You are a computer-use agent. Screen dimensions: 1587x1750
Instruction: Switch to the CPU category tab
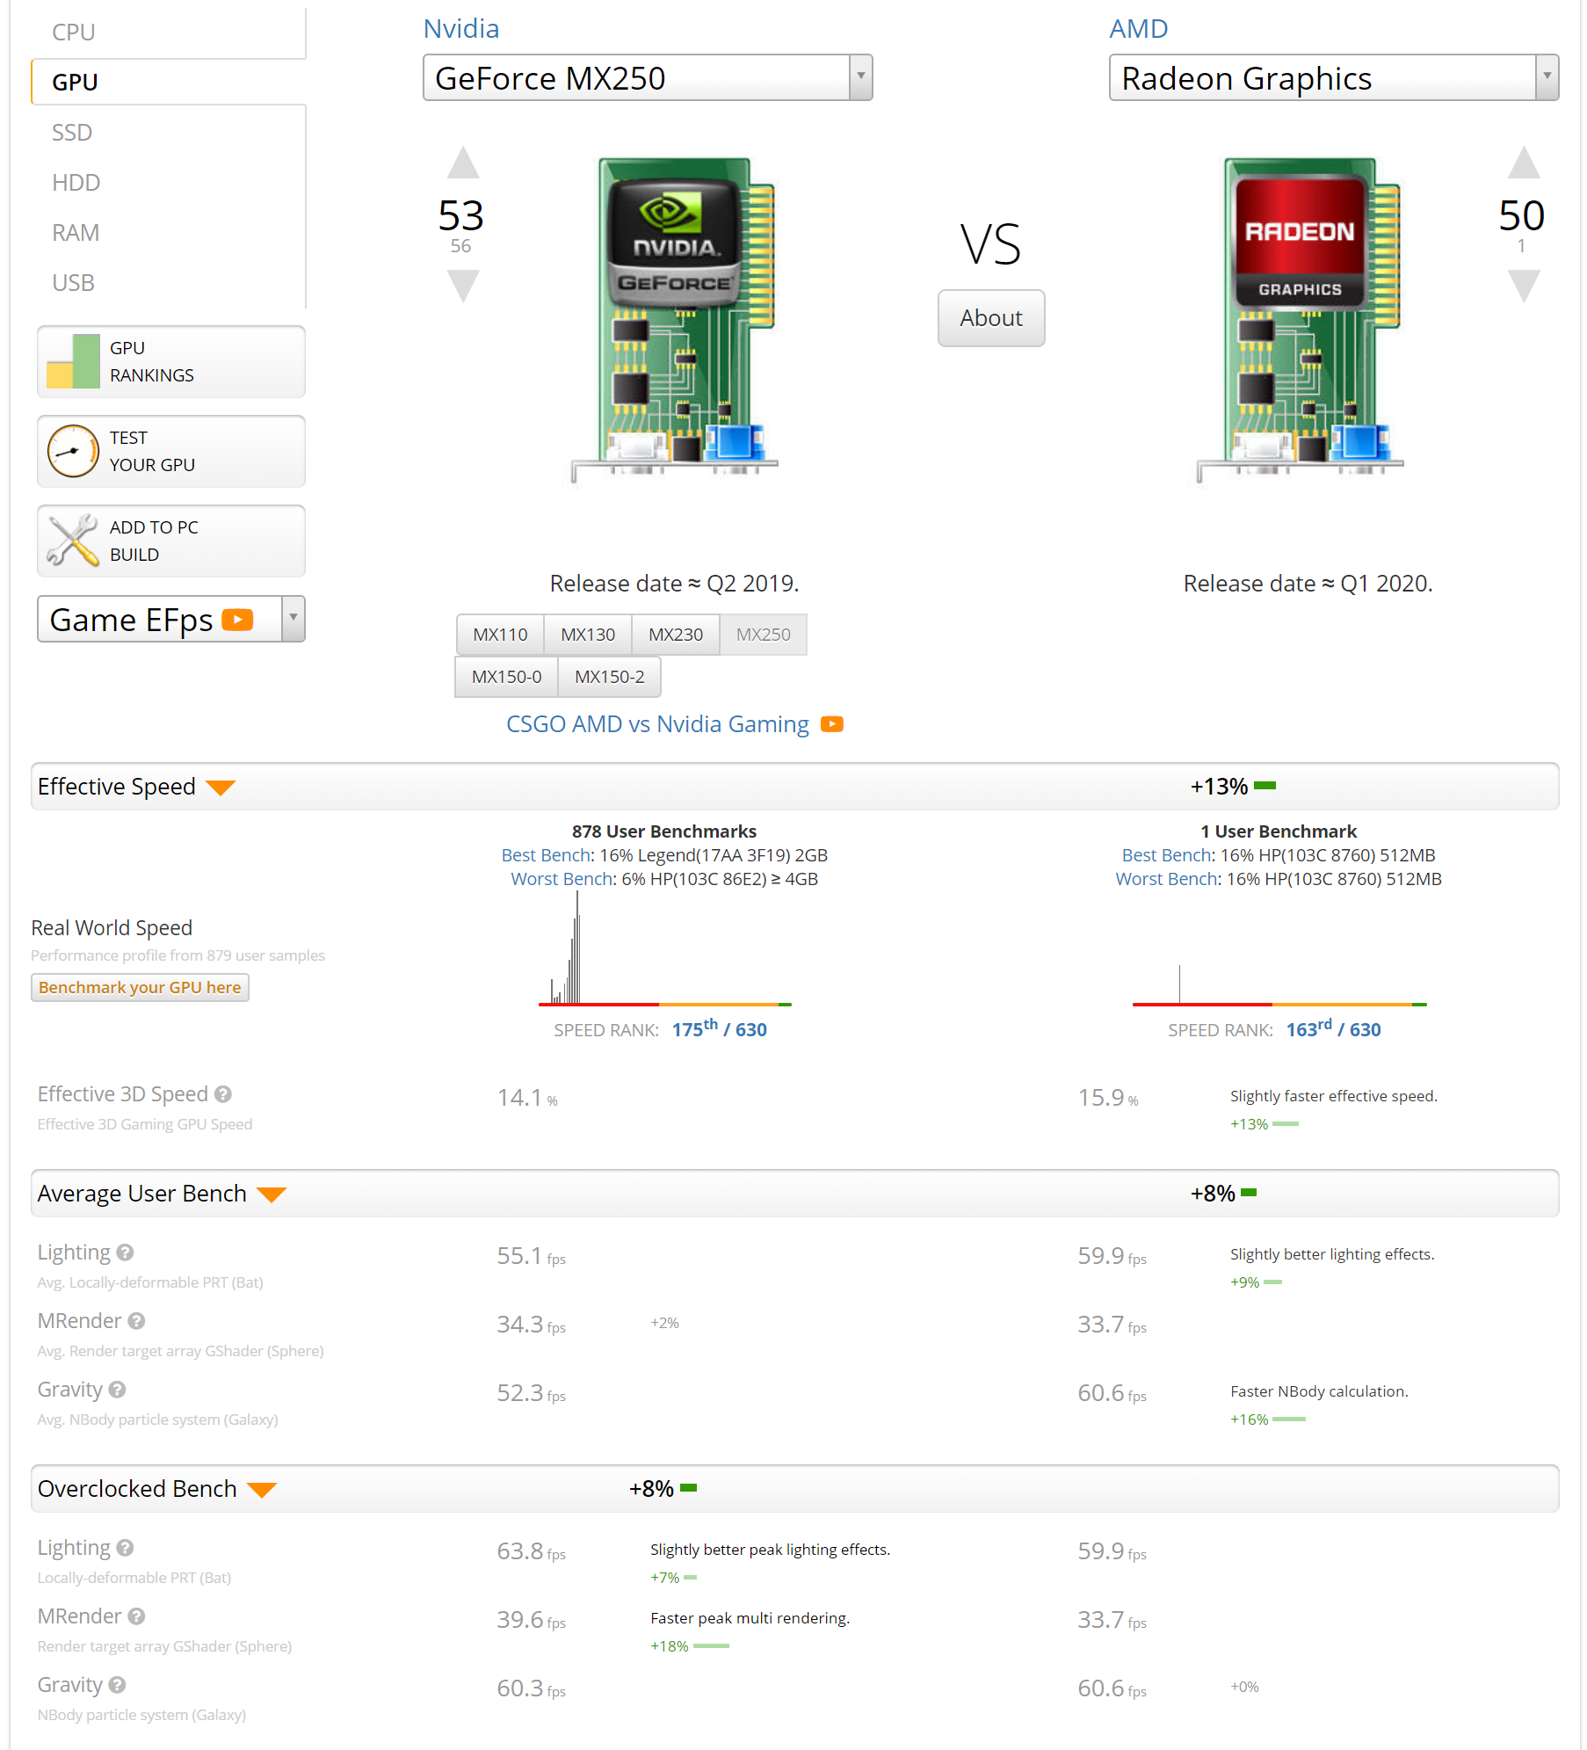169,33
